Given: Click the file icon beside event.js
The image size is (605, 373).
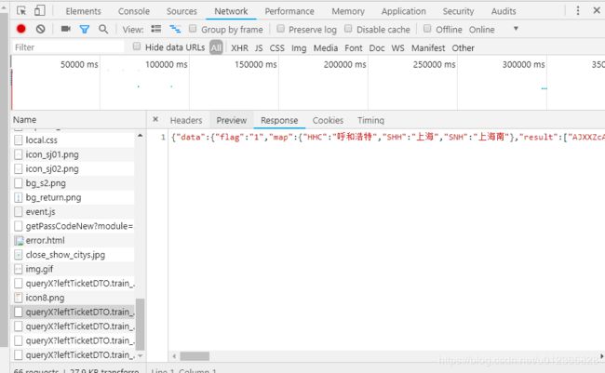Looking at the screenshot, I should [18, 212].
